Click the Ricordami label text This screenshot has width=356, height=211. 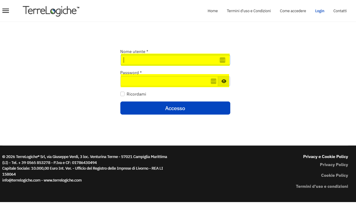point(136,94)
